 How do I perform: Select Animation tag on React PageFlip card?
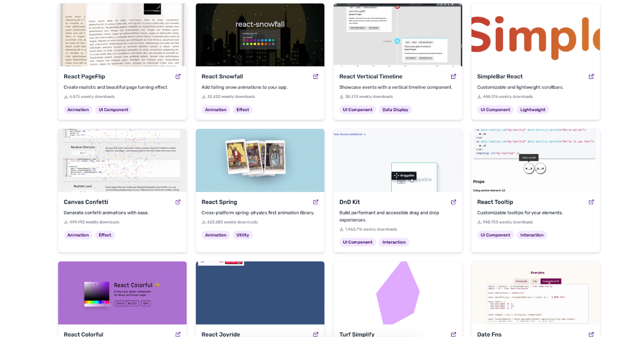tap(78, 110)
